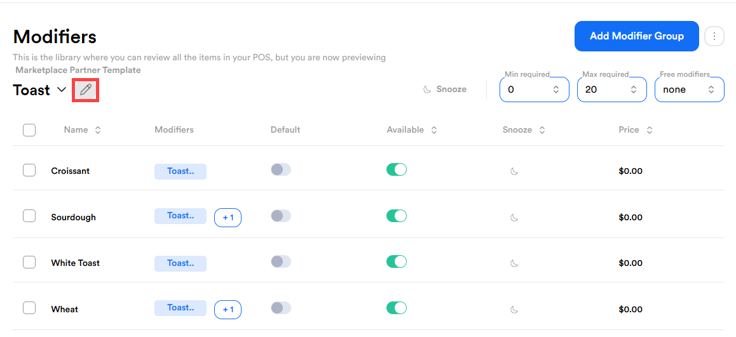The height and width of the screenshot is (337, 736).
Task: Click the Wheat row snooze moon icon
Action: [x=514, y=310]
